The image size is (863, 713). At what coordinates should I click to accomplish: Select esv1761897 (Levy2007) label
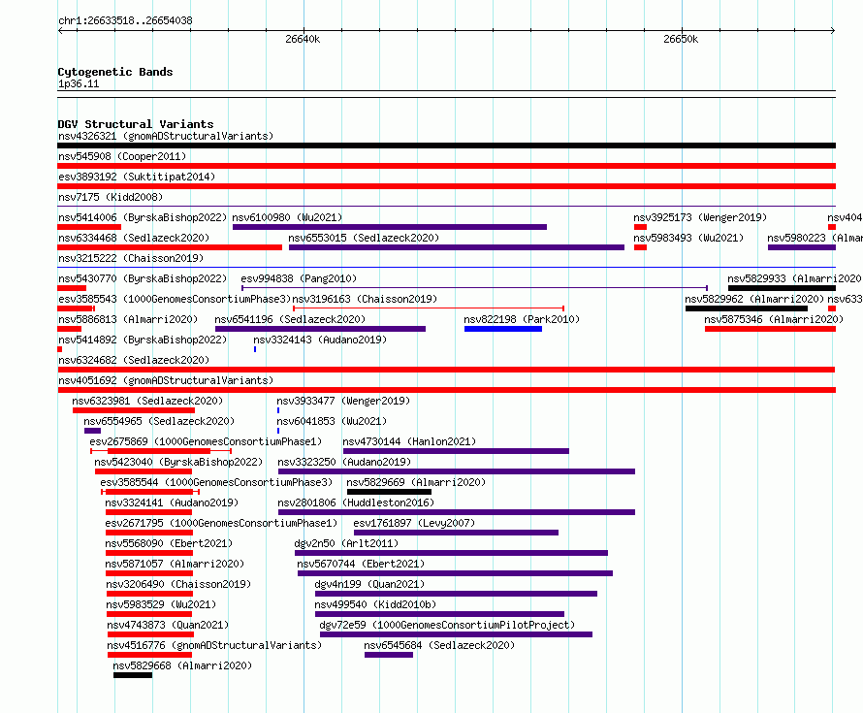click(414, 523)
